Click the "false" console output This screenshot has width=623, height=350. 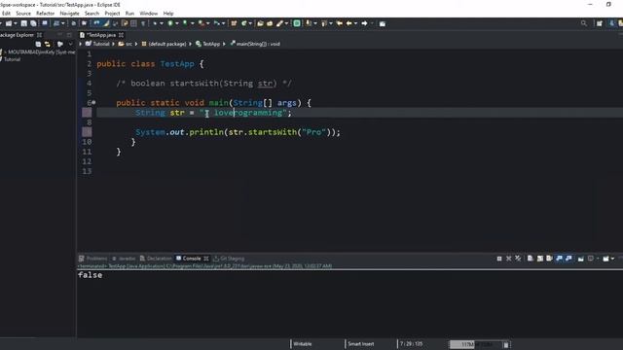pyautogui.click(x=91, y=275)
